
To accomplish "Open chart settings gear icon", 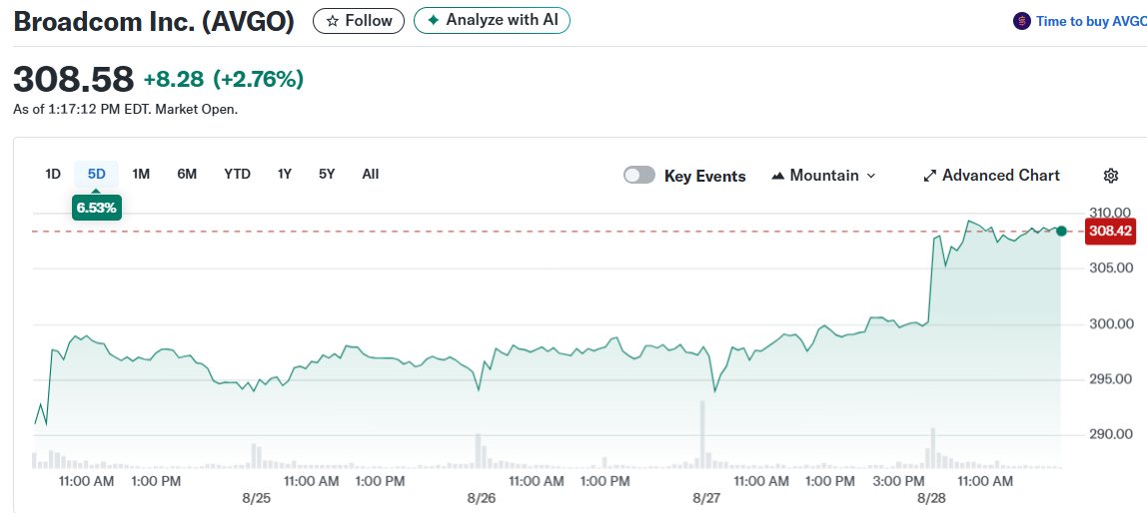I will 1110,176.
